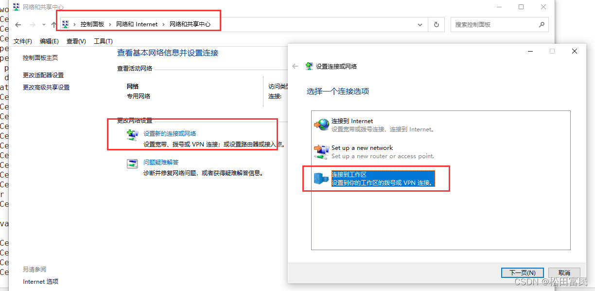
Task: Click 查看基本网络信息并设置连接 heading
Action: pos(168,53)
